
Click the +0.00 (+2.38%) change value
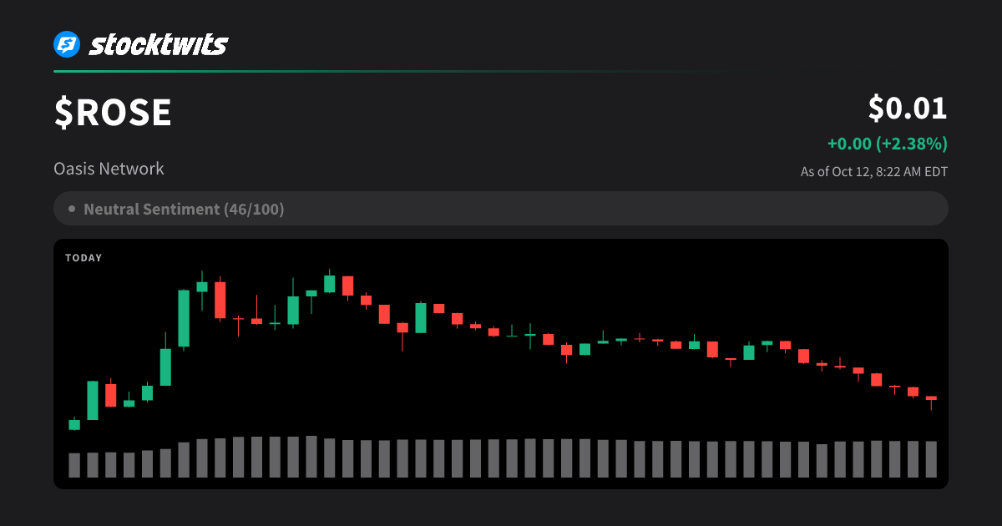(888, 144)
